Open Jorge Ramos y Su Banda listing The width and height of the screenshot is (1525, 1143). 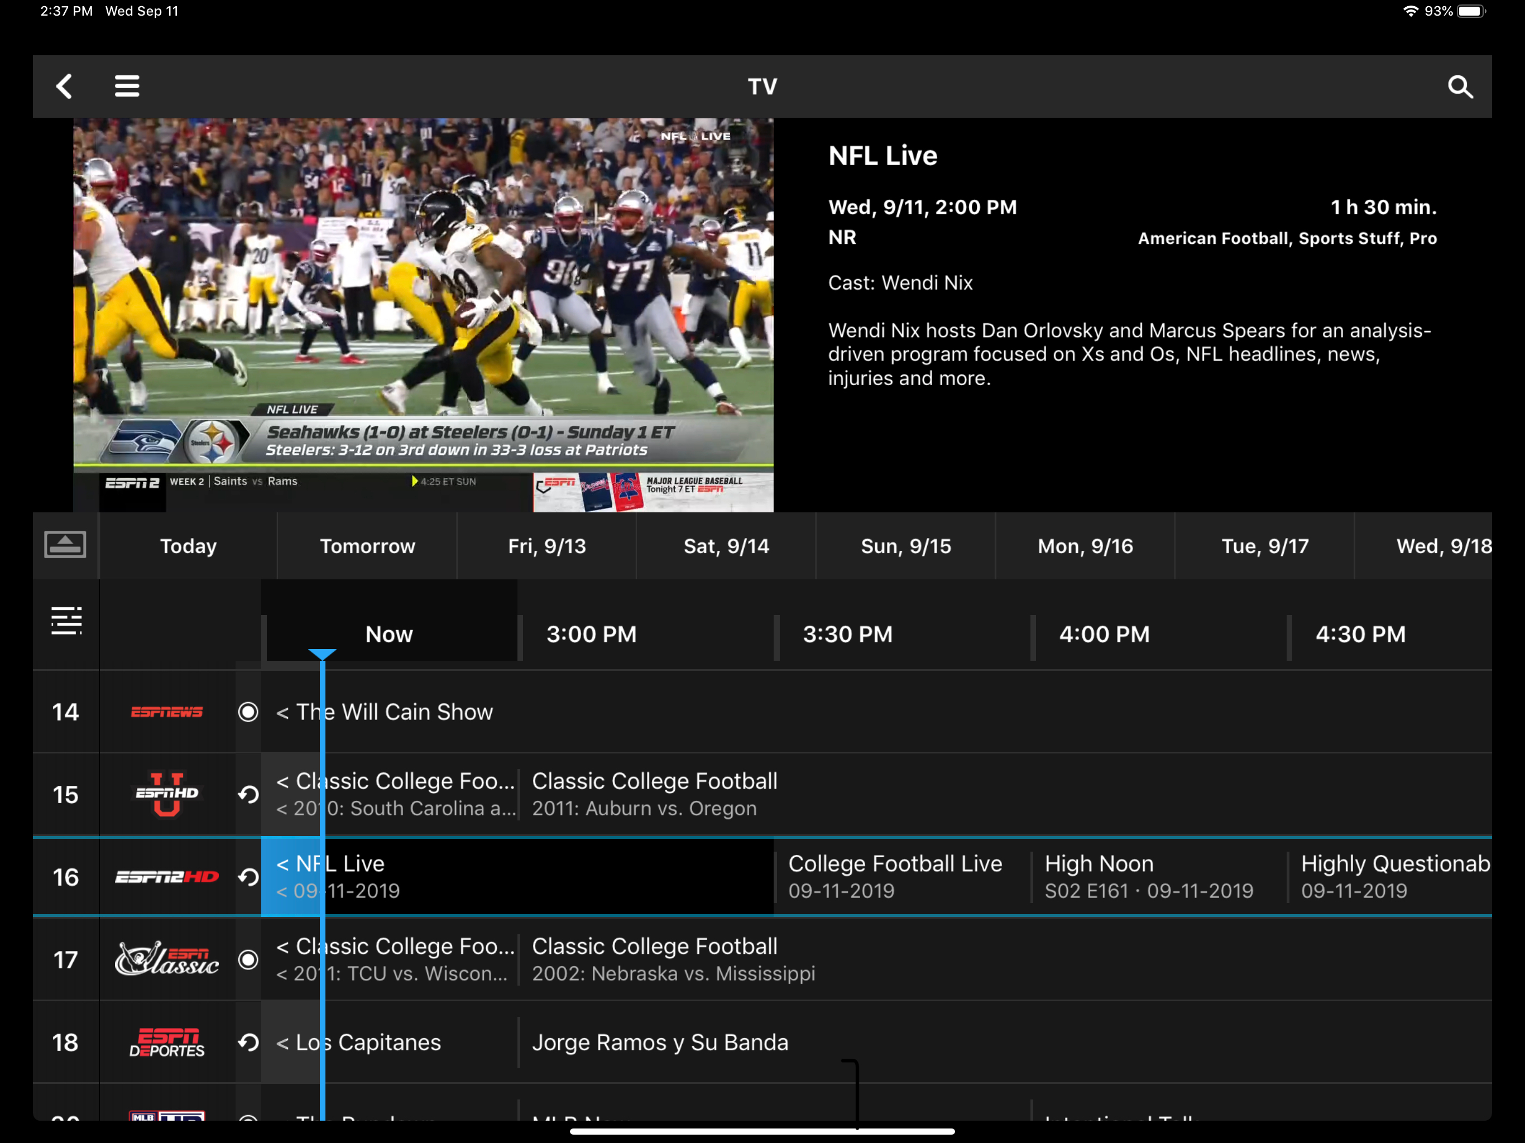pos(1005,1043)
